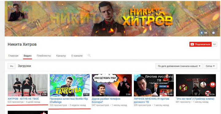Click thumbnail of the 3:34 video

(28, 85)
